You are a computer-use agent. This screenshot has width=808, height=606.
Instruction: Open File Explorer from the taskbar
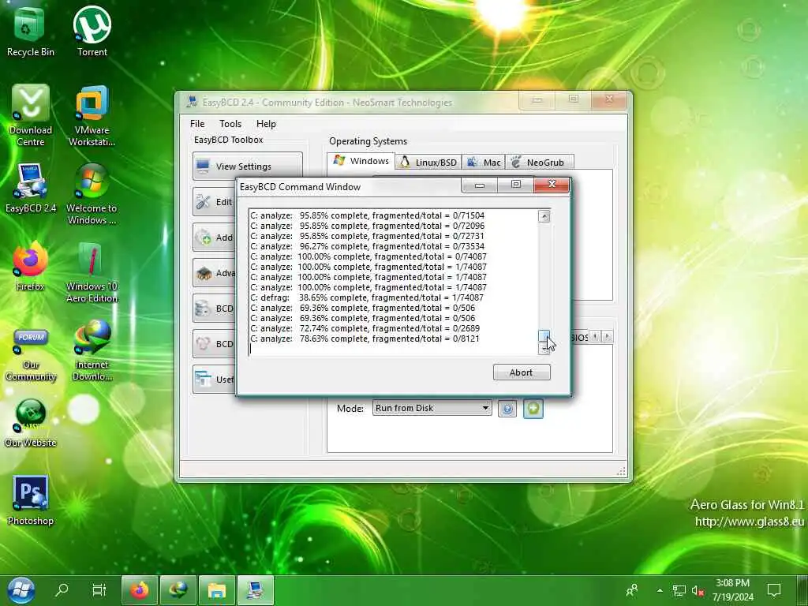[217, 590]
